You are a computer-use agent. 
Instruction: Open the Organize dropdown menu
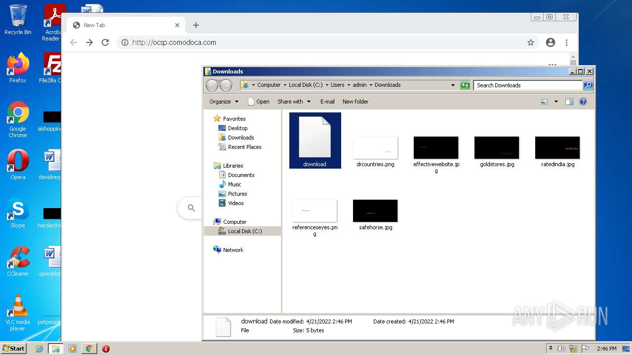click(224, 102)
